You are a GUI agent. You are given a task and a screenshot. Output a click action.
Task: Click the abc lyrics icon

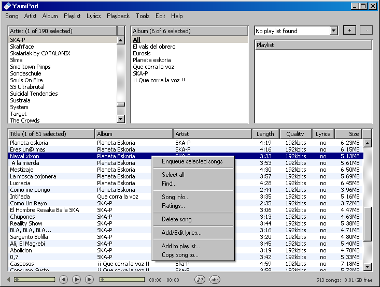(x=215, y=279)
